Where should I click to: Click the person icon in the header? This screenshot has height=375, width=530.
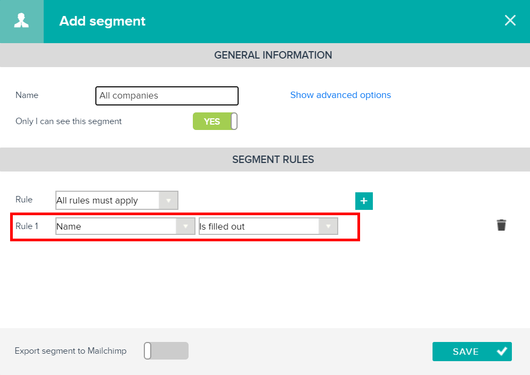tap(21, 21)
